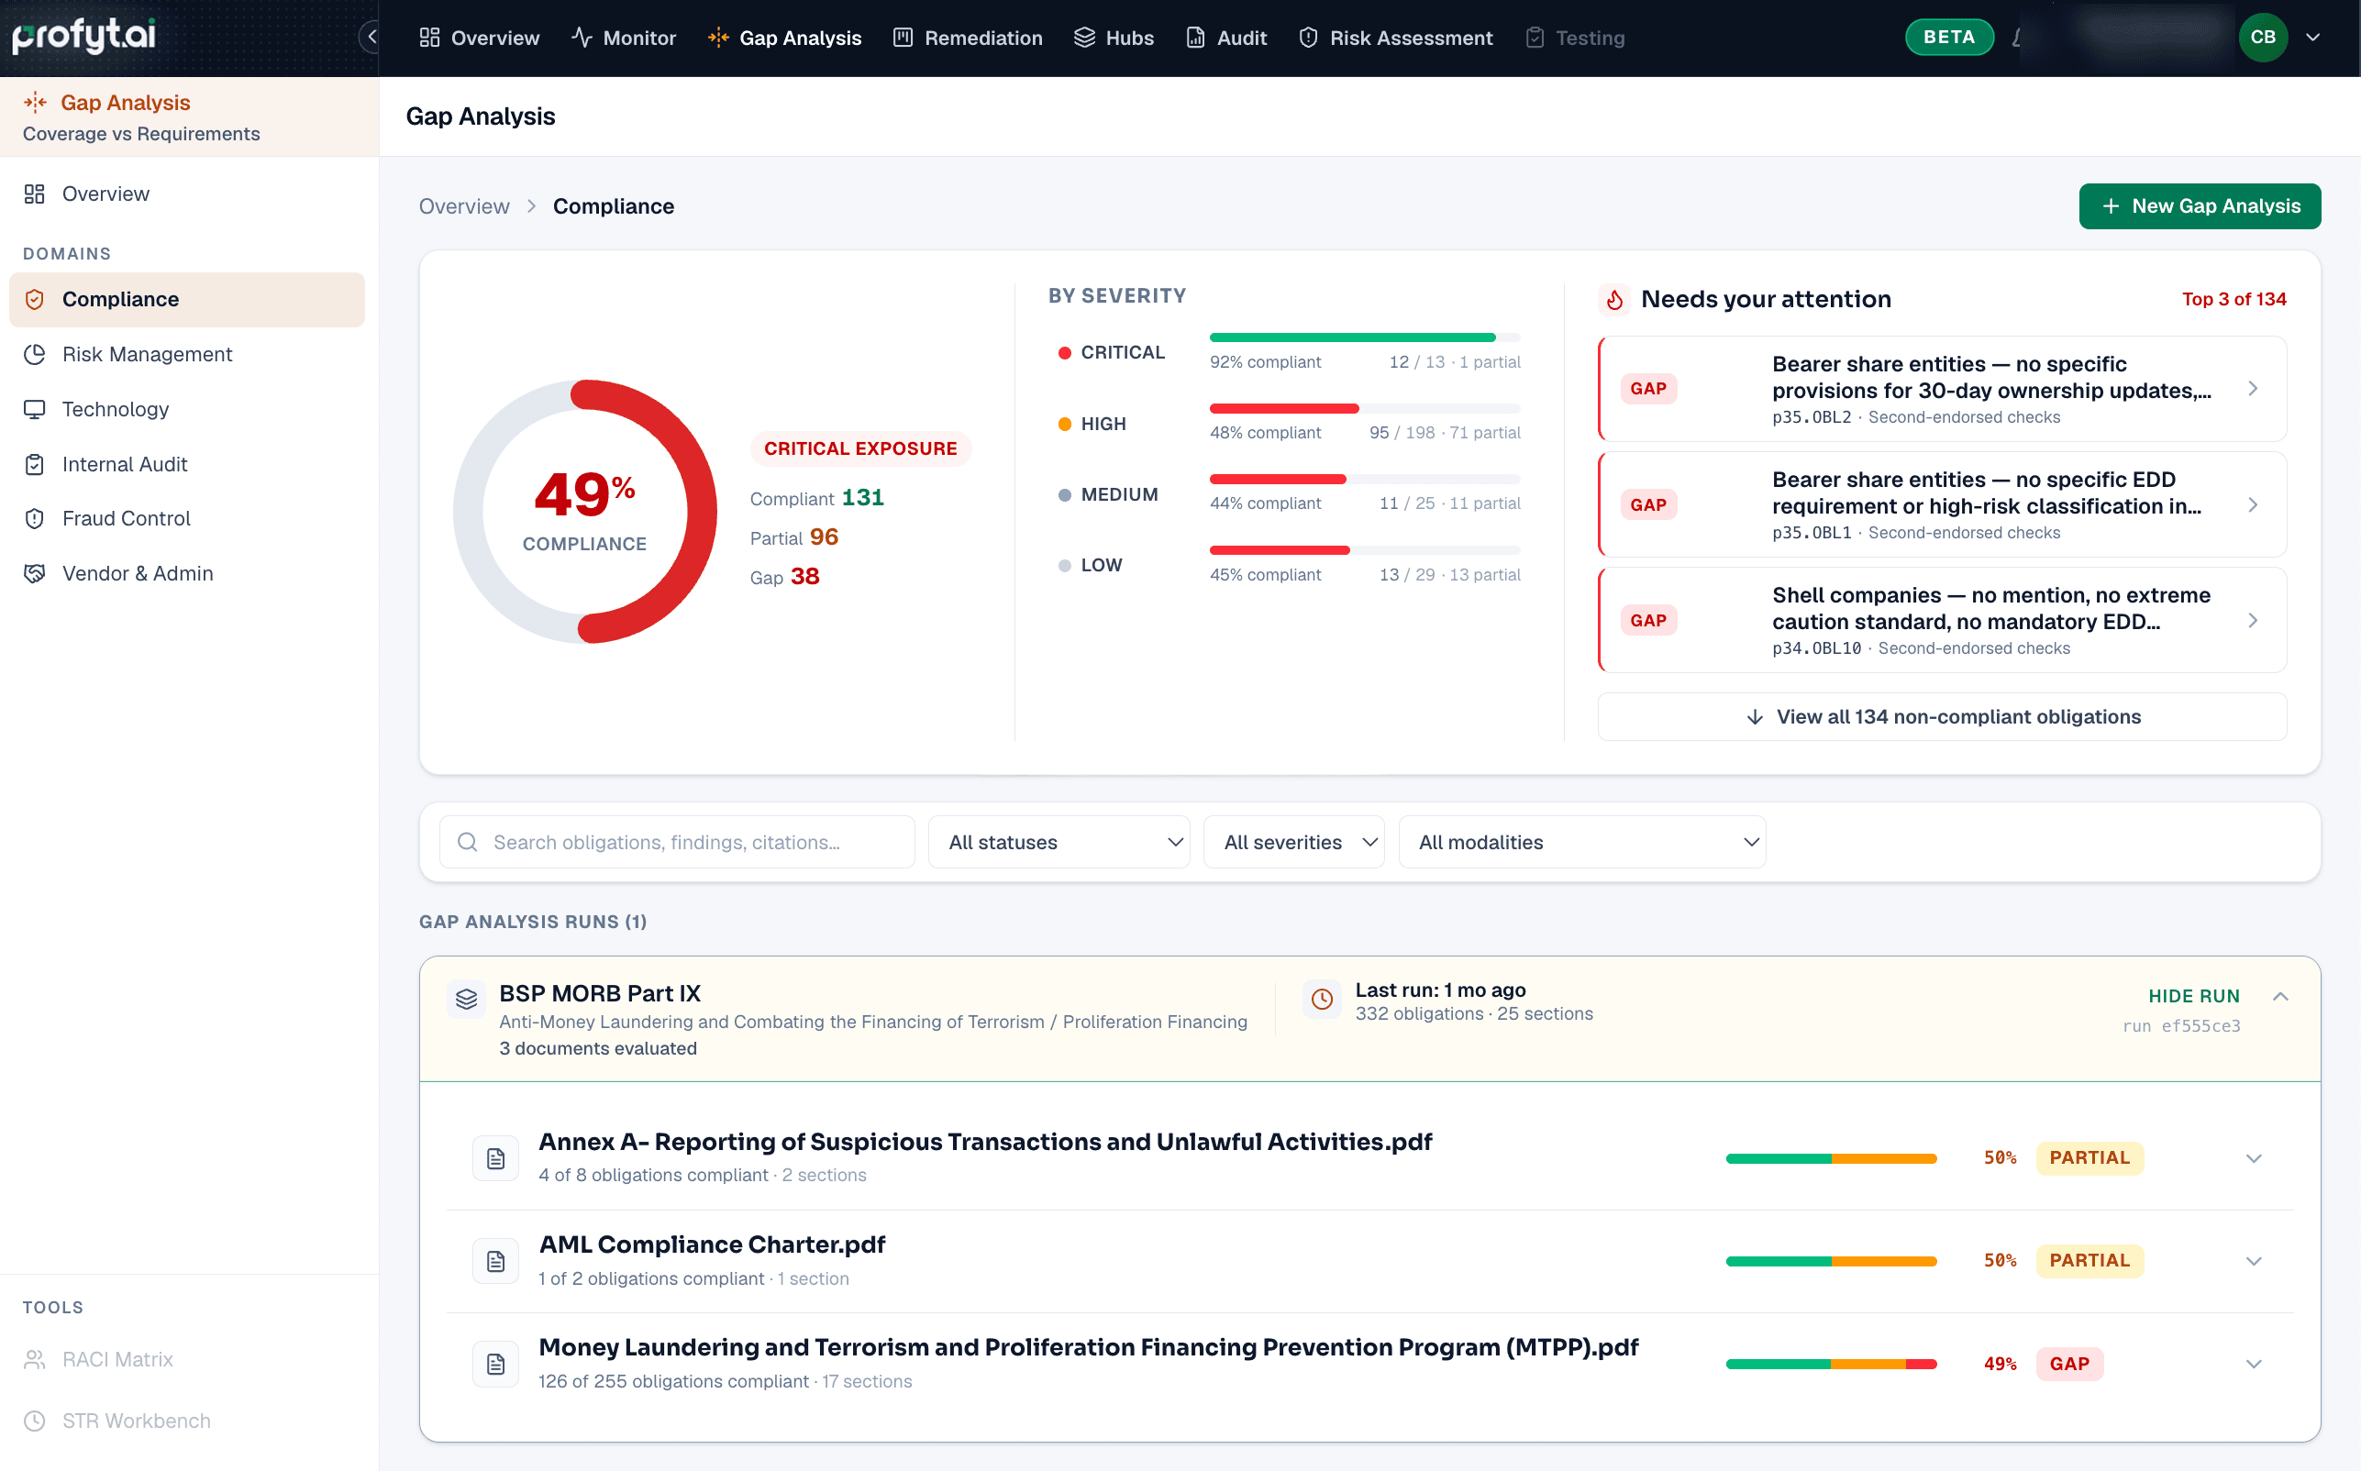This screenshot has width=2361, height=1471.
Task: Click the 332 obligations · 25 sections text
Action: point(1474,1013)
